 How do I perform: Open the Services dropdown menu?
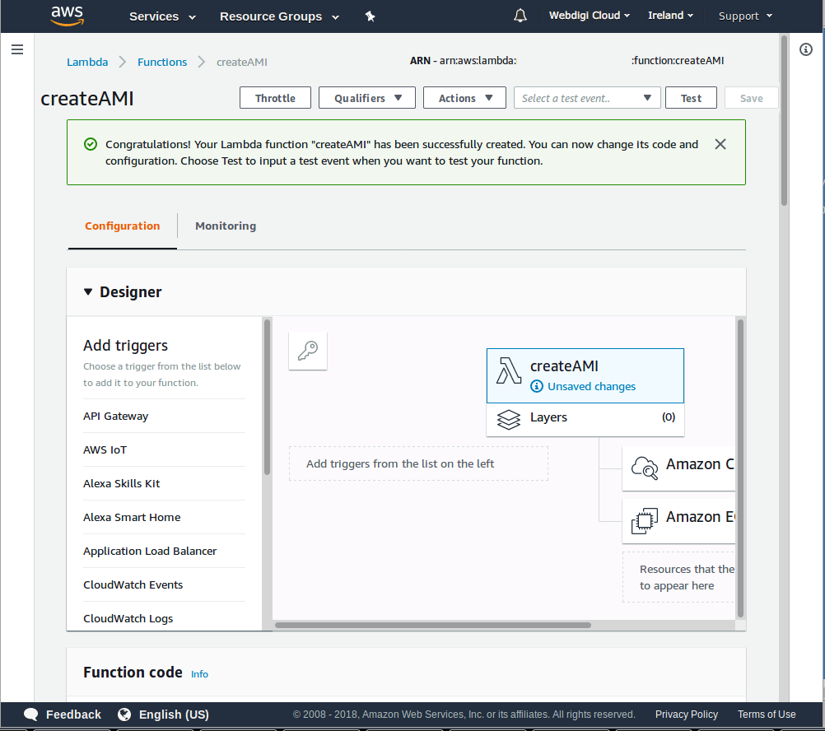(162, 16)
